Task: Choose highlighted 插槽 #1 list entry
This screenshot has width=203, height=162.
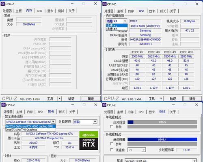Action: pos(117,26)
